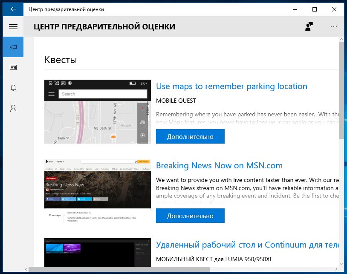Click the ЦЕНТР ПРЕДВАРИТЕЛЬНОЙ ОЦЕНКИ header title

click(x=104, y=26)
